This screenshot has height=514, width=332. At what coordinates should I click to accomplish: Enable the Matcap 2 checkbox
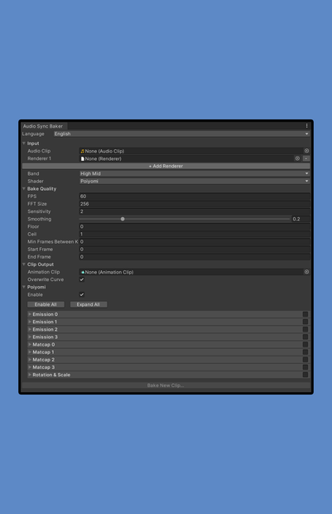pos(306,360)
